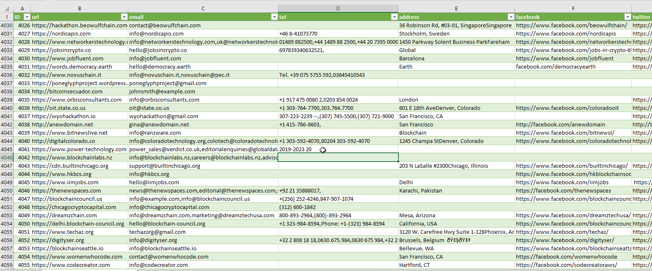Select column F header
The width and height of the screenshot is (652, 271).
[573, 8]
